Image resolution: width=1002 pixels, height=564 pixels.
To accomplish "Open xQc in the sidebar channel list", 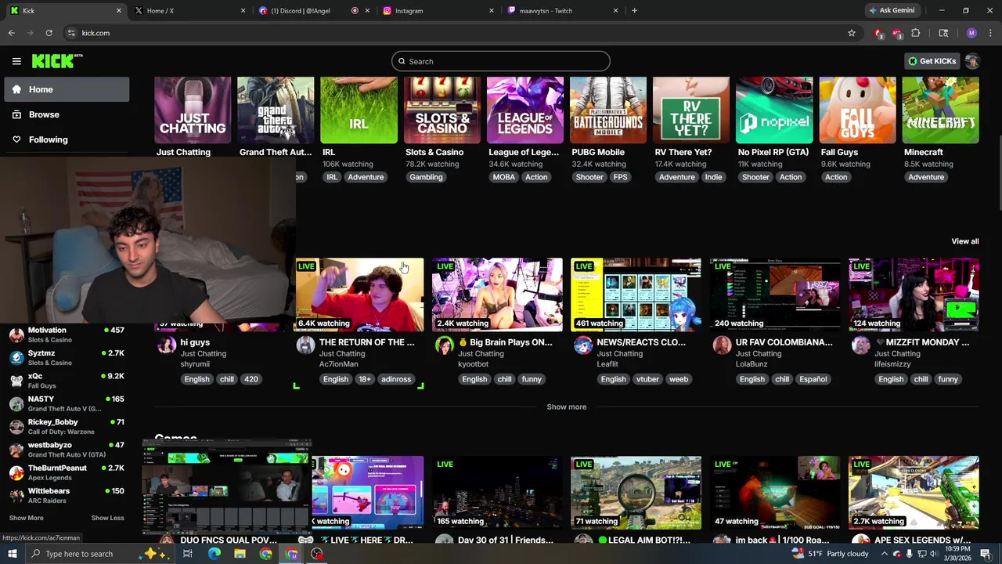I will click(67, 381).
